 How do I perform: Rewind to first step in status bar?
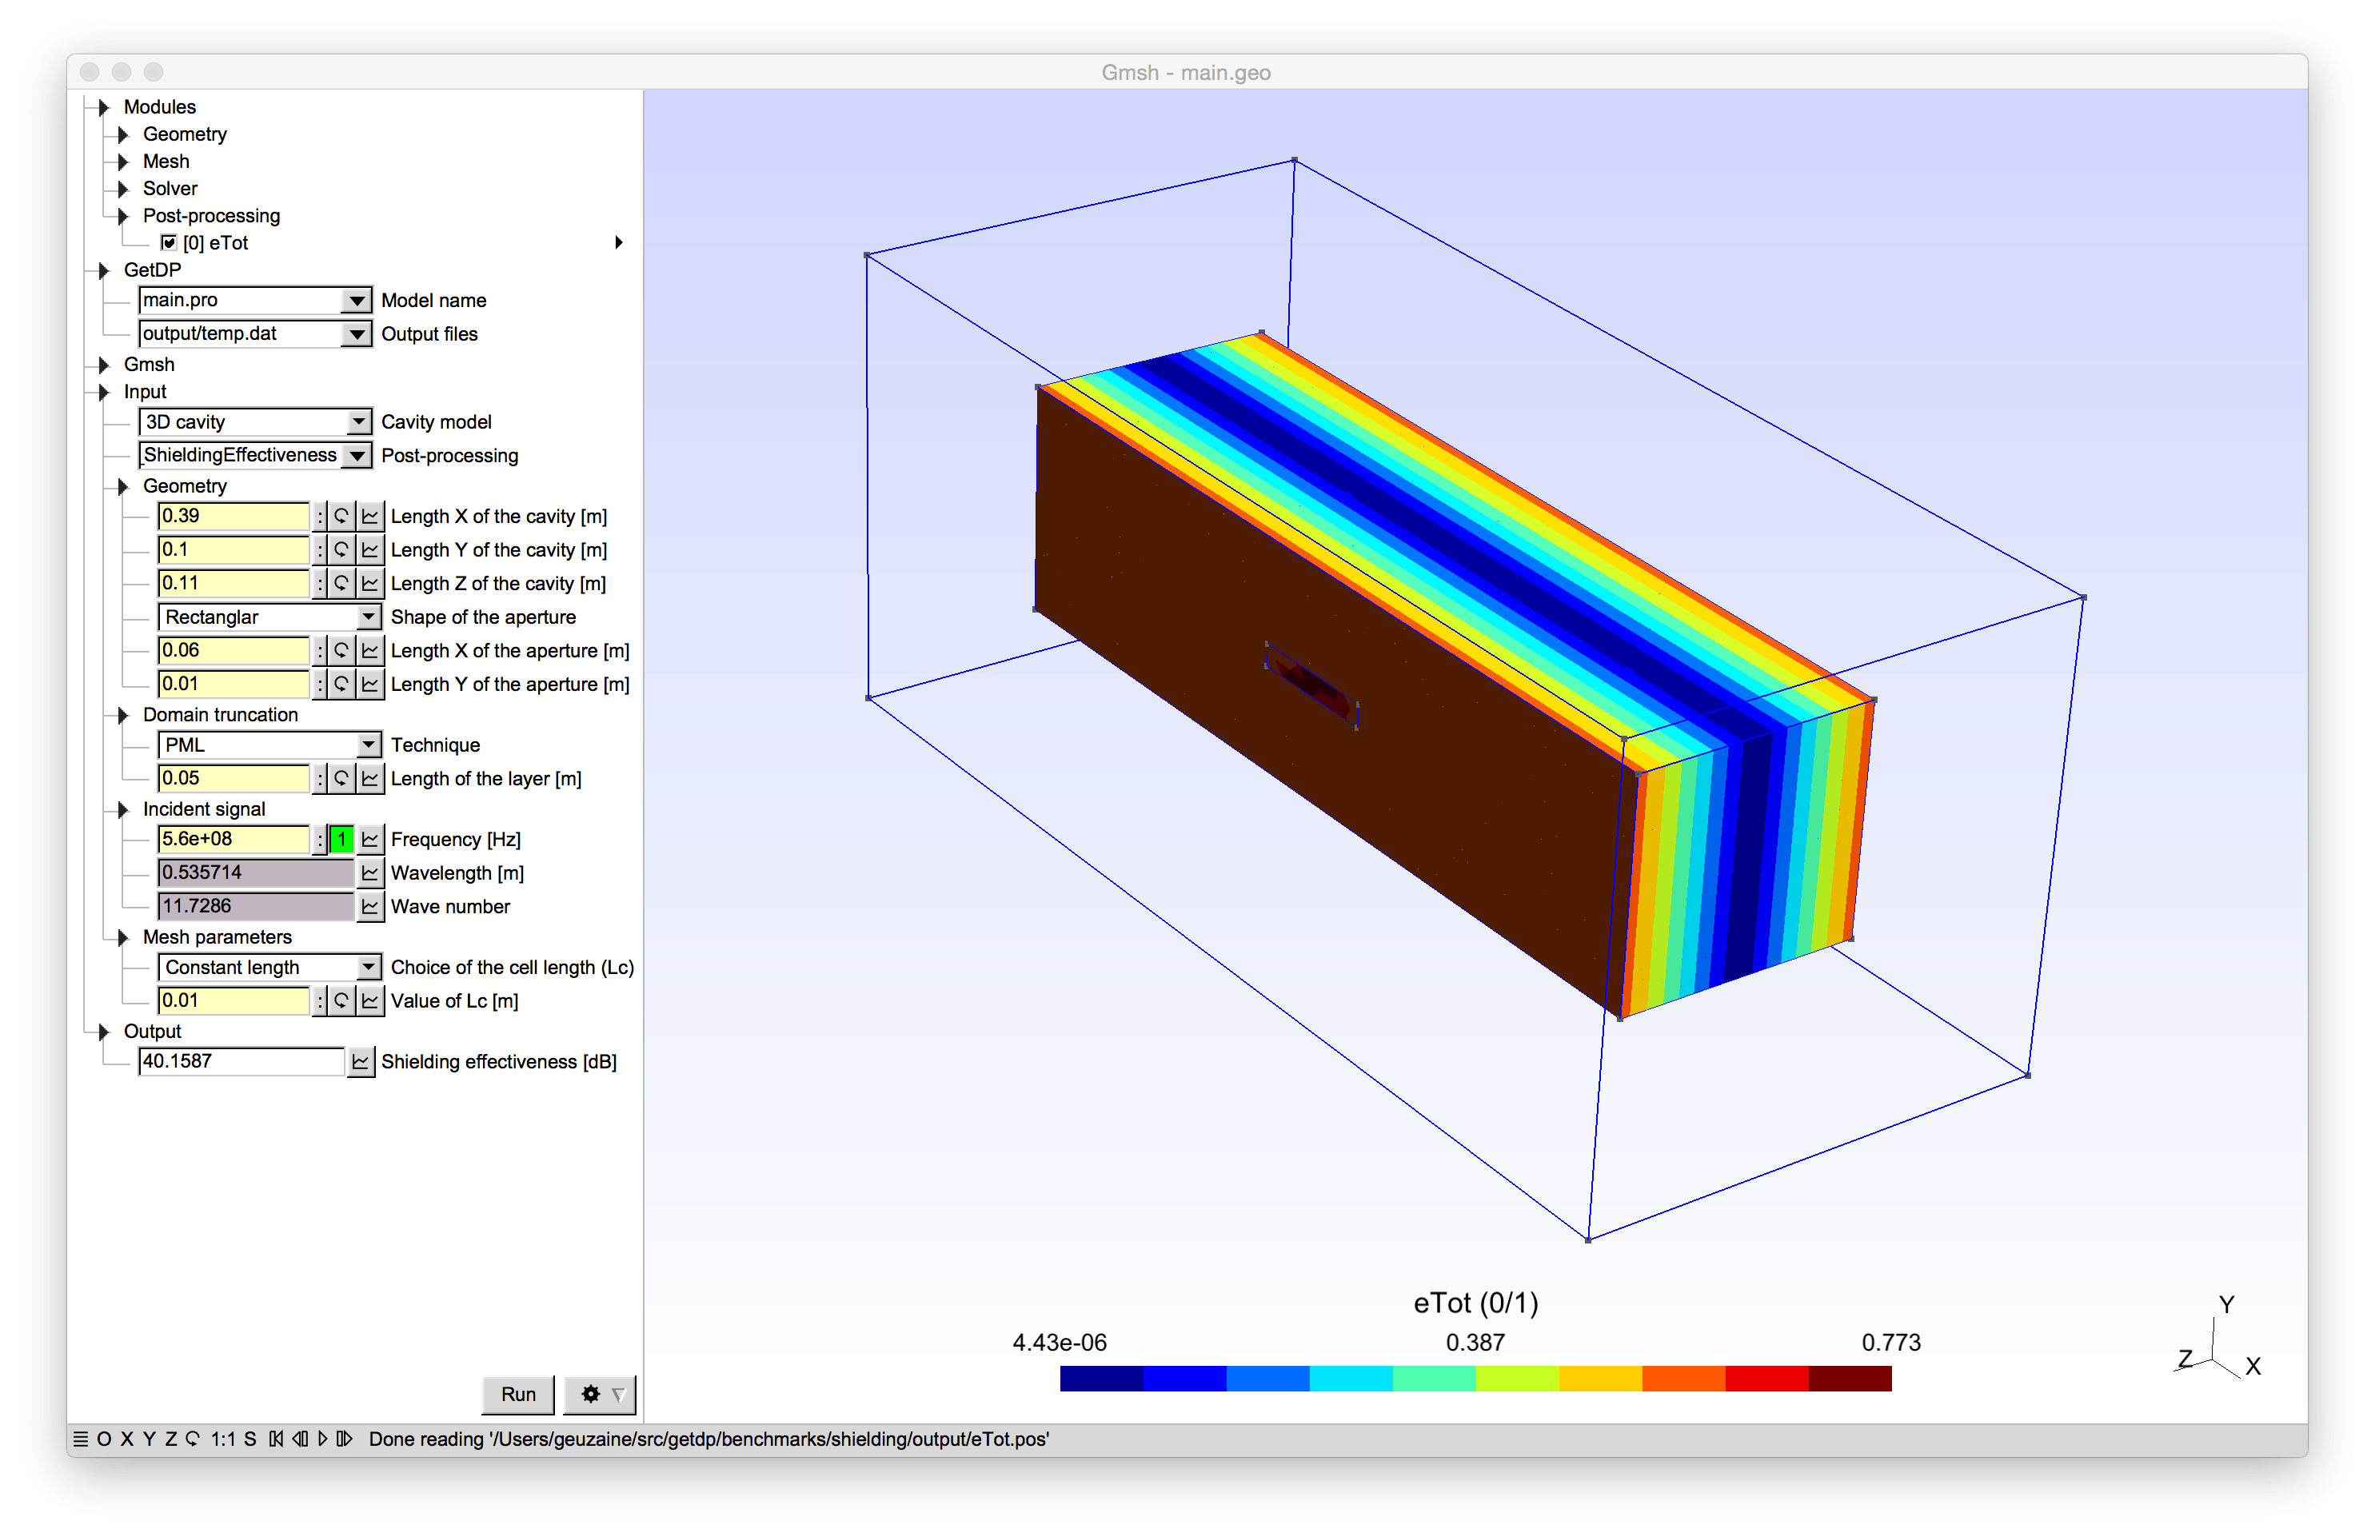coord(275,1439)
